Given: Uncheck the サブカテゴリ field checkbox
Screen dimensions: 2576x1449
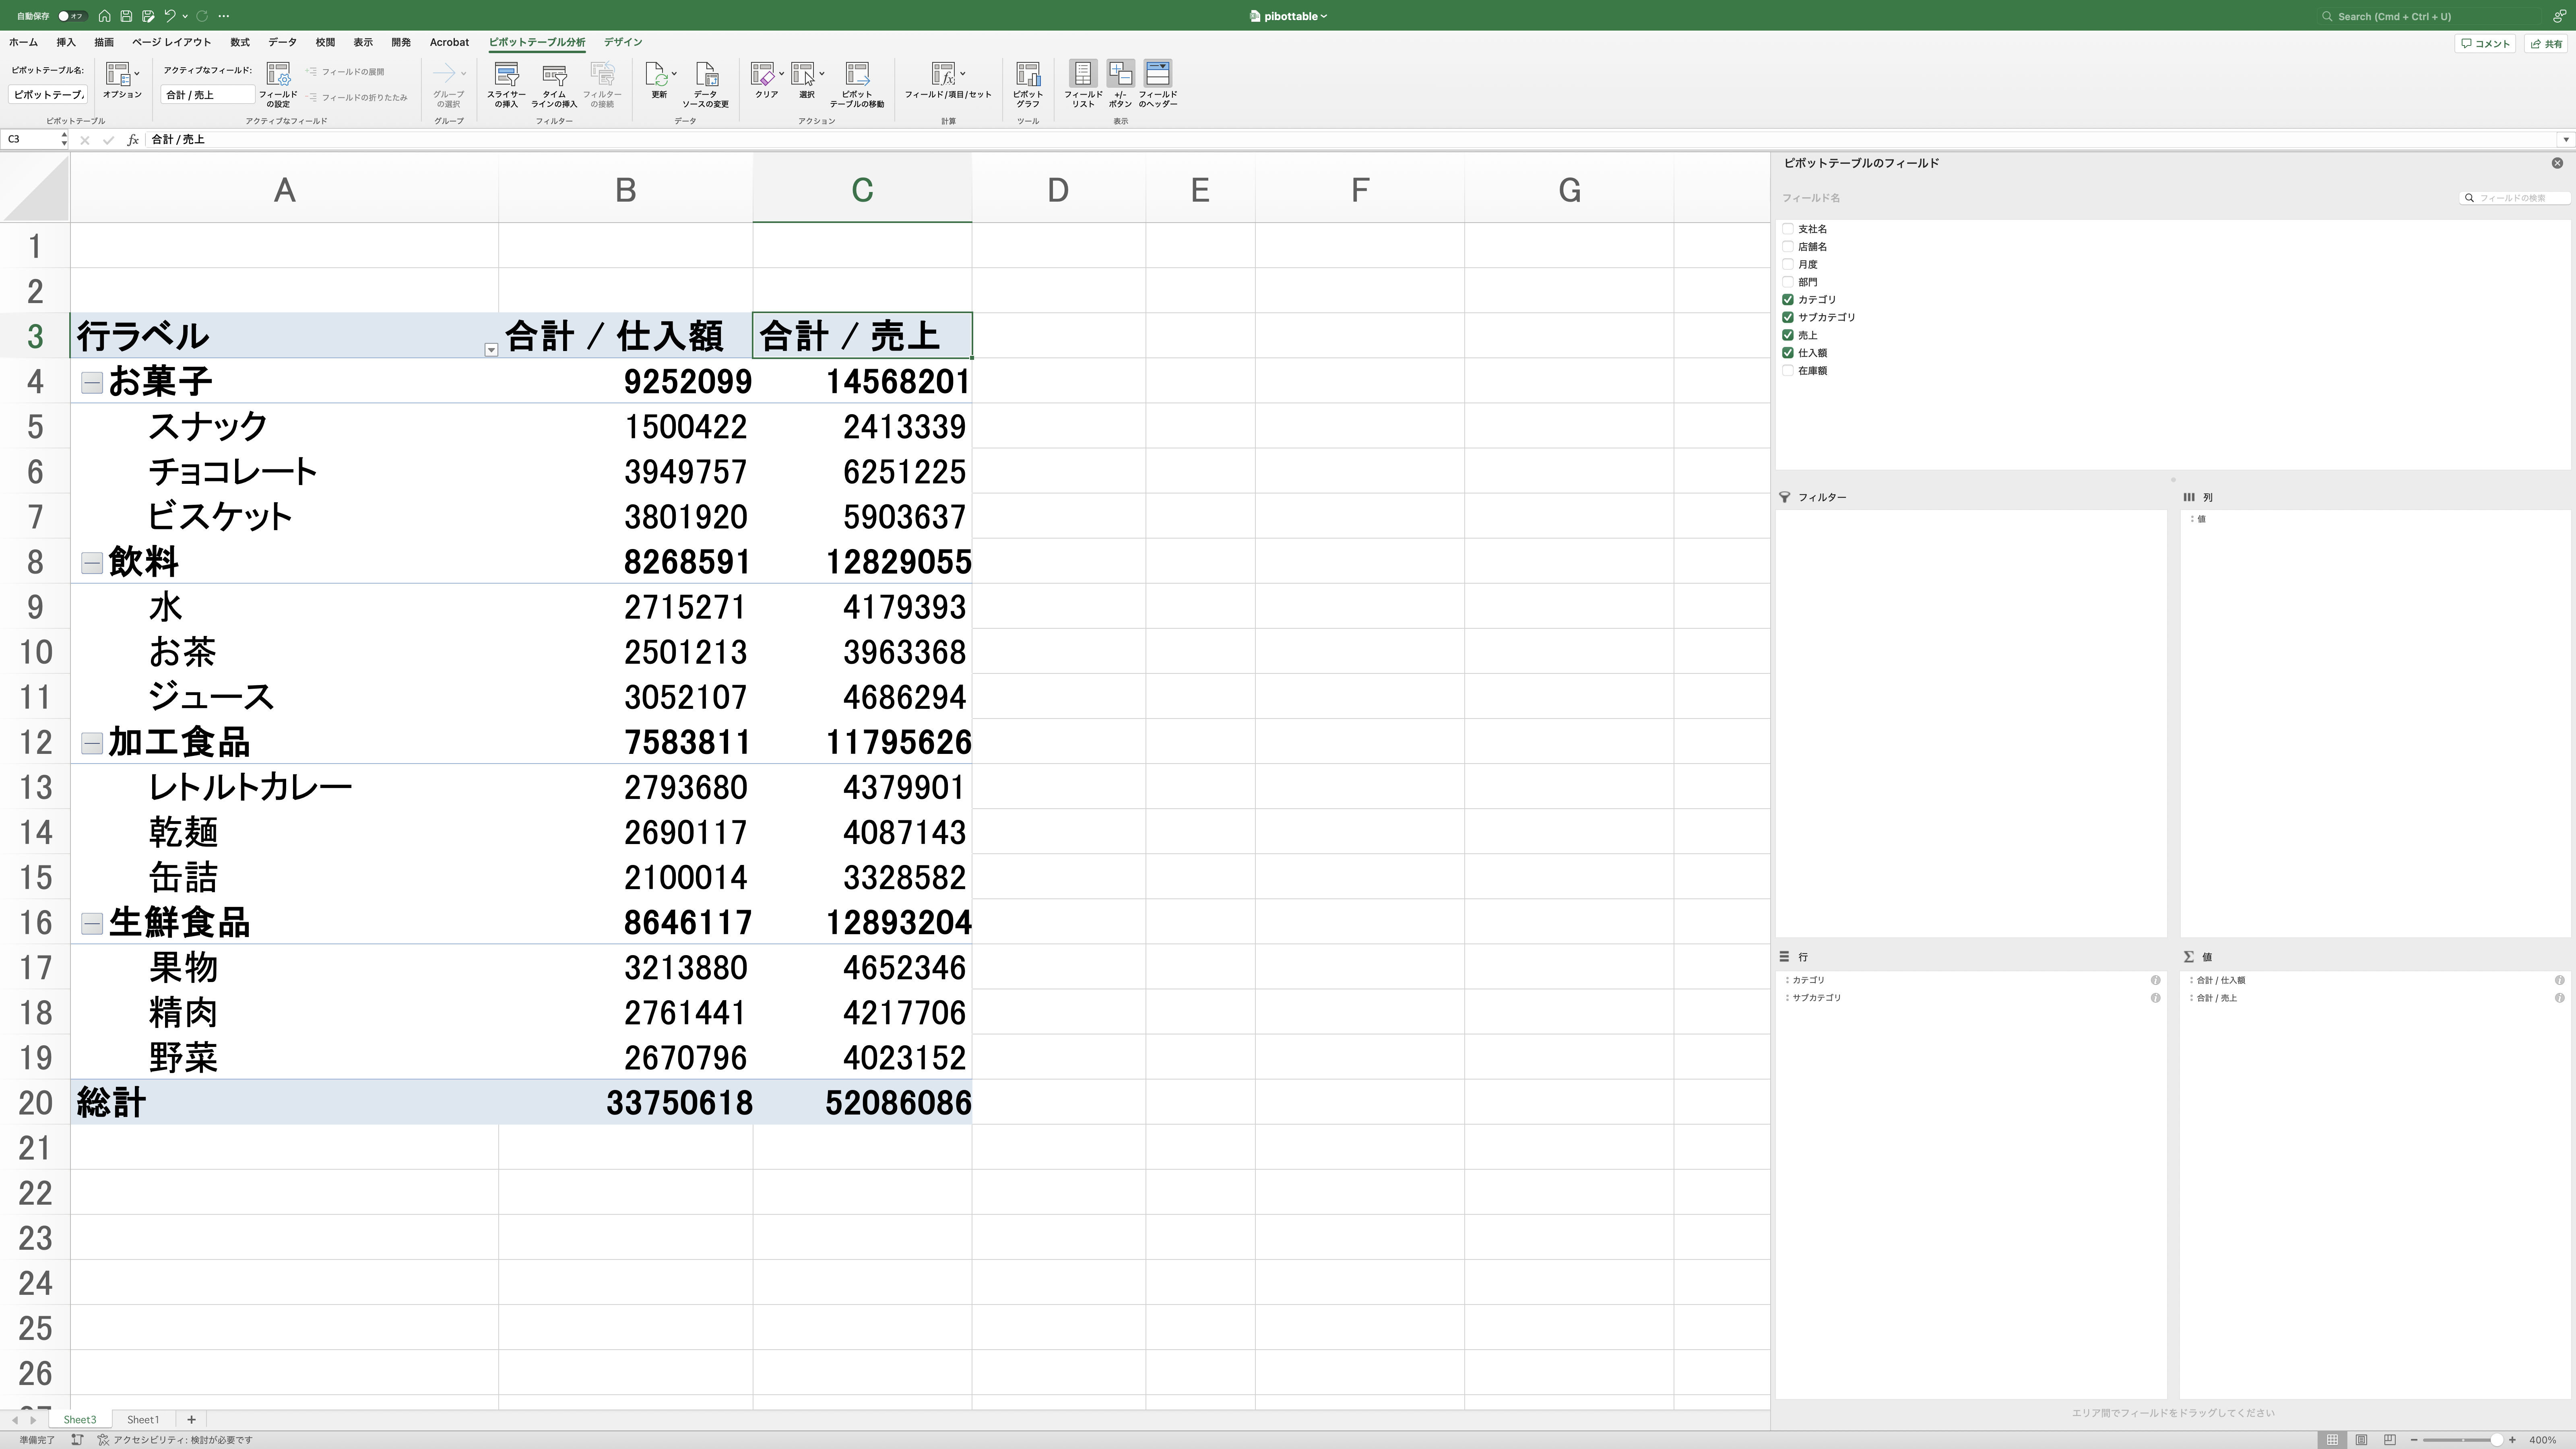Looking at the screenshot, I should [1788, 317].
